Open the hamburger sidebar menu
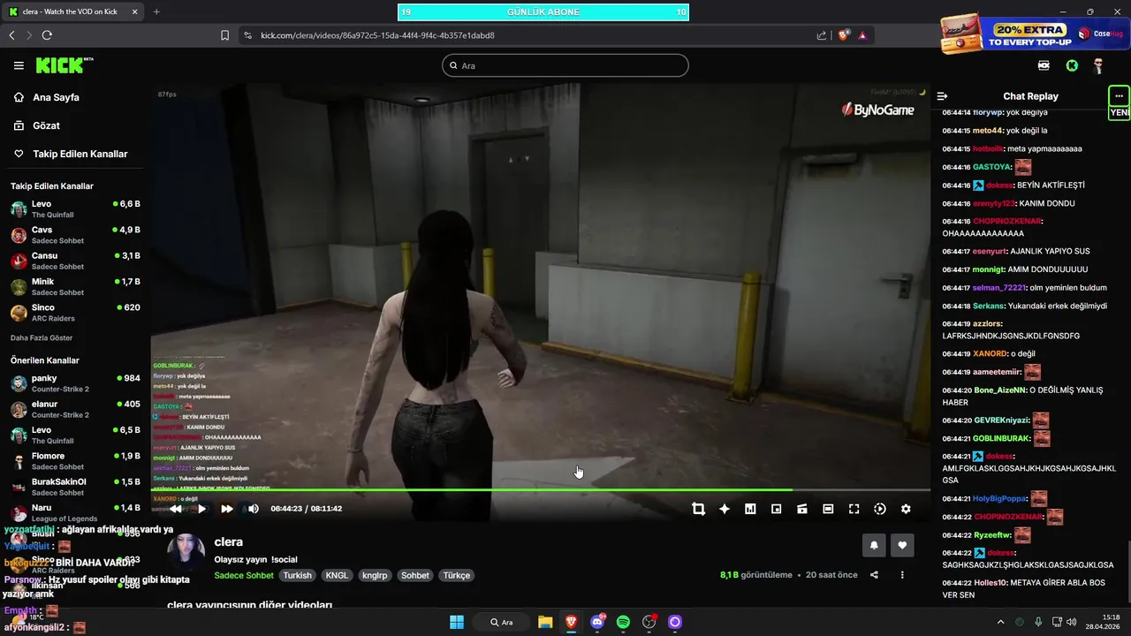 tap(19, 65)
